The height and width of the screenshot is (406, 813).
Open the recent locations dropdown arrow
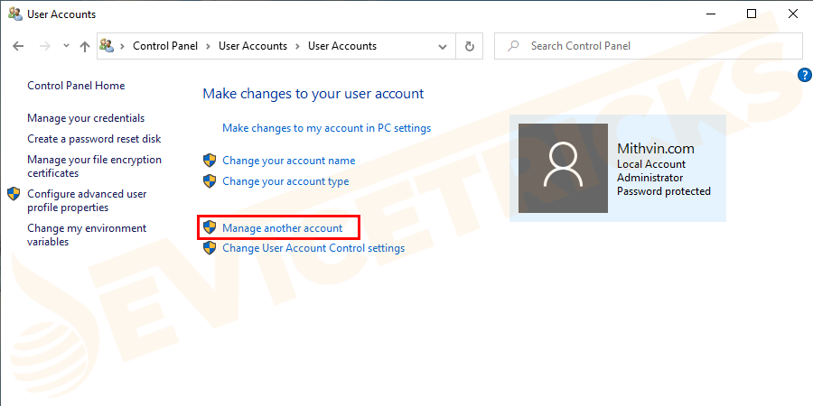[x=66, y=46]
